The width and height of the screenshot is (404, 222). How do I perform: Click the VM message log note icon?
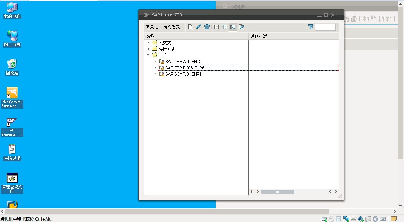(394, 219)
